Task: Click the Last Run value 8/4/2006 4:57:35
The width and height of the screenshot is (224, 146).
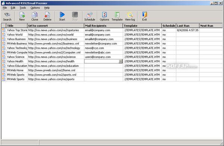Action: click(x=187, y=30)
